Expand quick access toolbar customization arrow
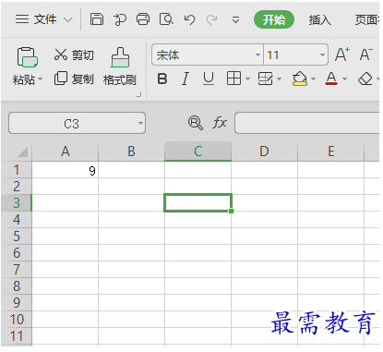Screen dimensions: 383x352 [235, 20]
